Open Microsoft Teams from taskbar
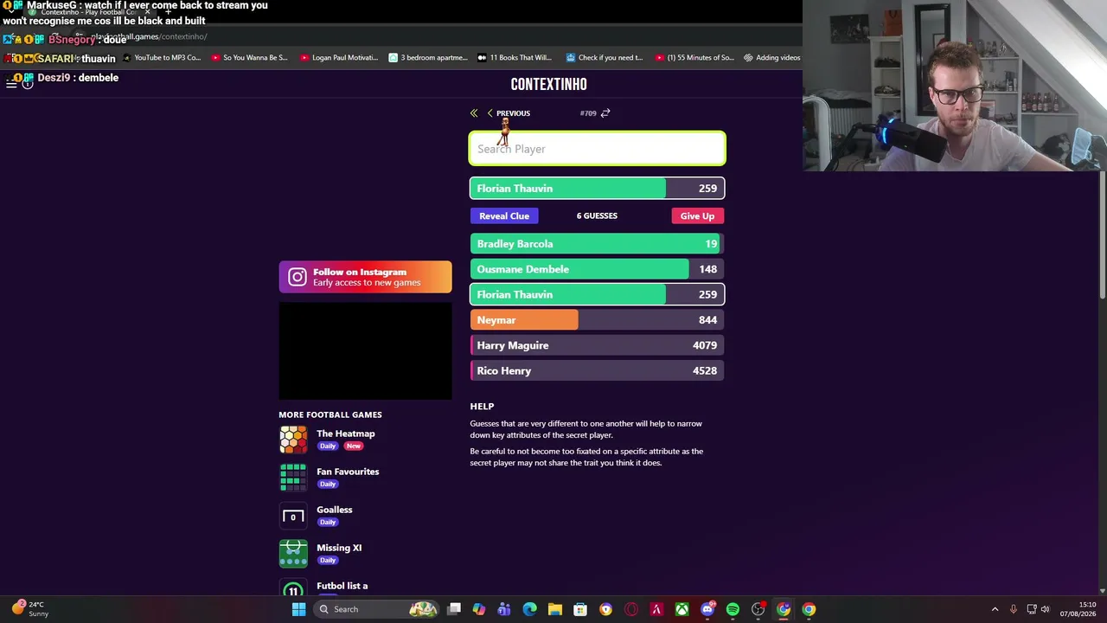The image size is (1107, 623). click(504, 609)
